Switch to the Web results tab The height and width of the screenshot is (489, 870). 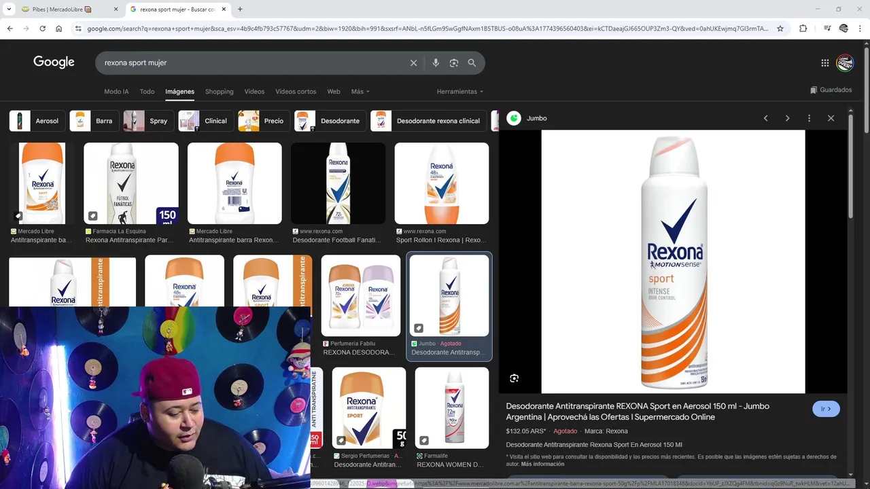tap(334, 92)
